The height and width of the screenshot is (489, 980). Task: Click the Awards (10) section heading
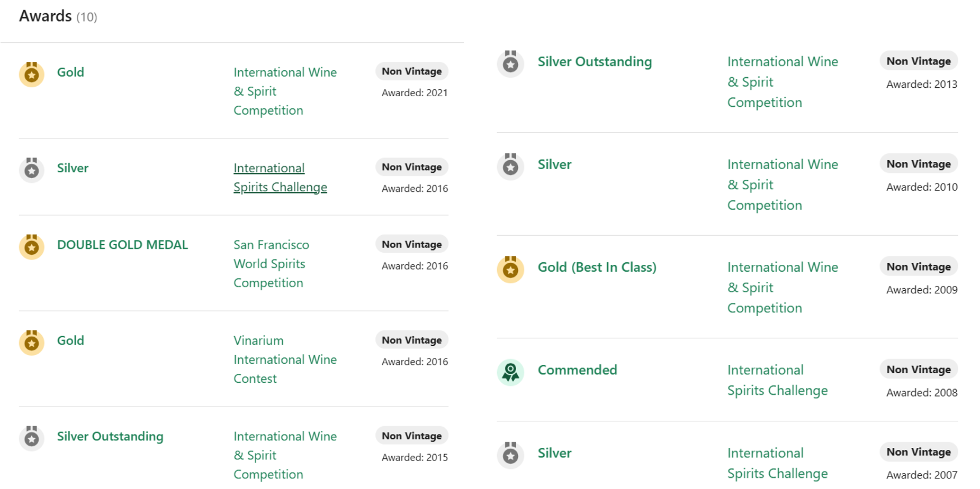click(x=58, y=16)
